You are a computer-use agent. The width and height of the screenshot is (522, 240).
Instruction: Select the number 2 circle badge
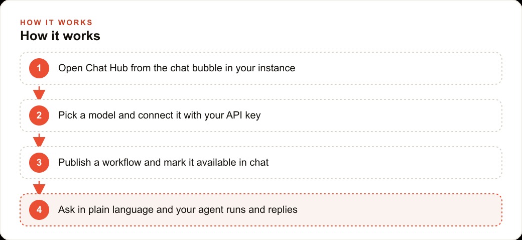pyautogui.click(x=39, y=115)
